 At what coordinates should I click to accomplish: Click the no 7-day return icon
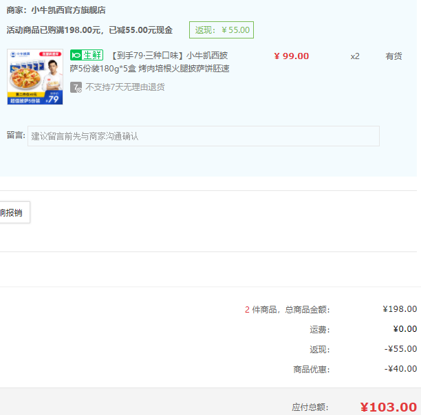click(76, 87)
